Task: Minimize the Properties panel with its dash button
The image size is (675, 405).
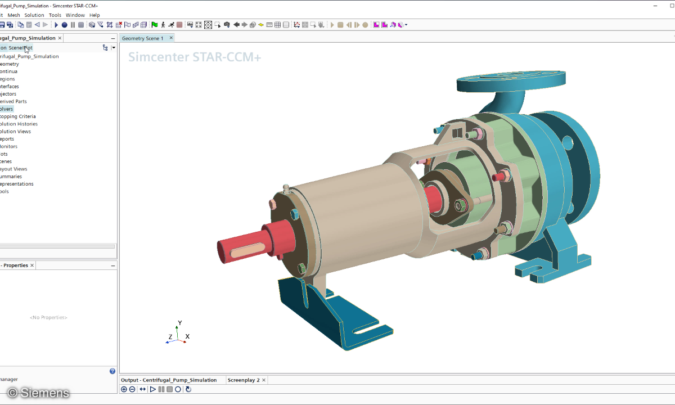Action: [x=113, y=265]
